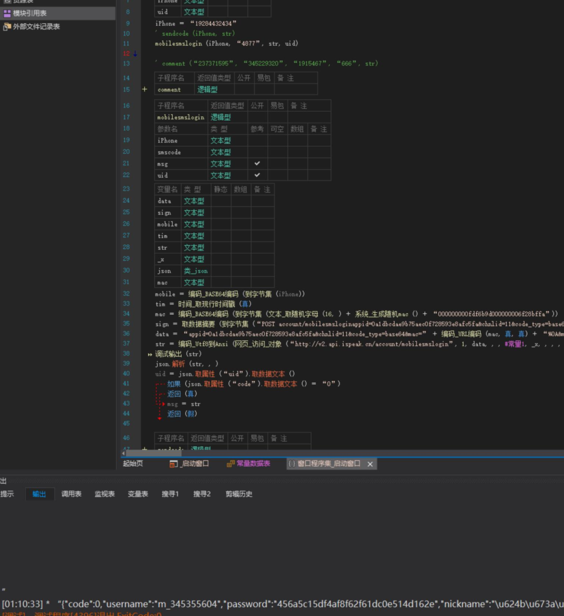Click the "参数名" header cell
Screen dimensions: 564x616
click(181, 129)
